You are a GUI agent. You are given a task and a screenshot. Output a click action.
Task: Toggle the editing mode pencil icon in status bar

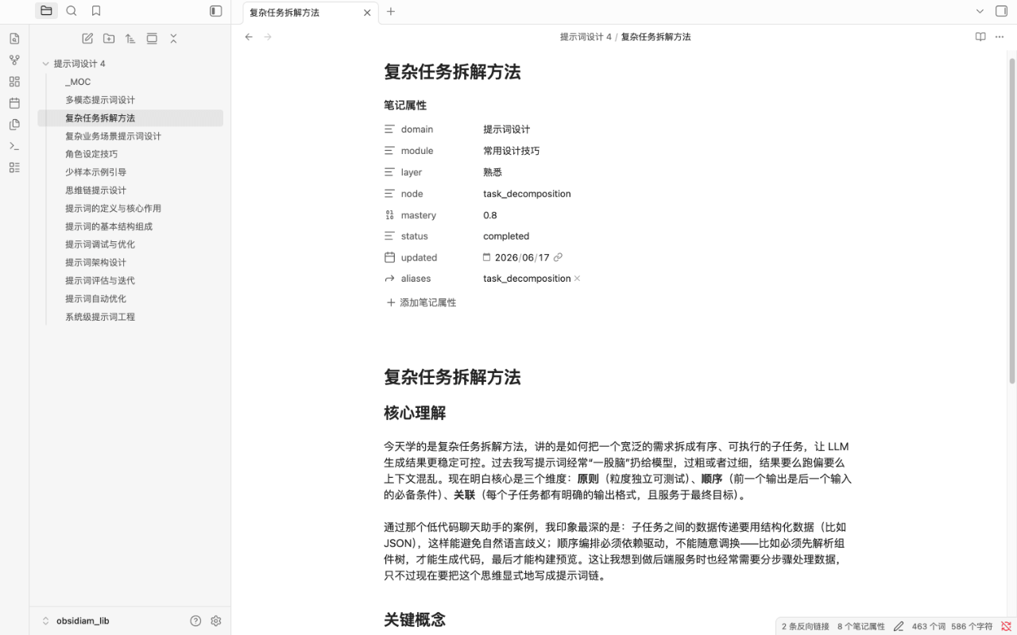pos(899,626)
